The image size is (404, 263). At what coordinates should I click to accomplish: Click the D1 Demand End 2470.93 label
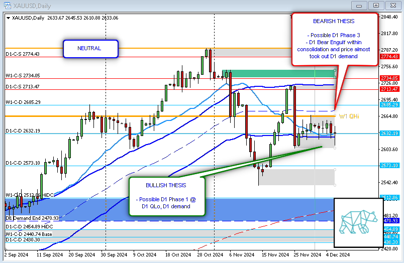(x=32, y=218)
